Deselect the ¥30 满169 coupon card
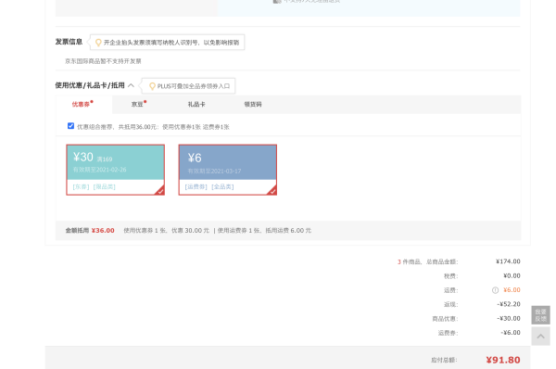The width and height of the screenshot is (556, 369). (x=115, y=170)
